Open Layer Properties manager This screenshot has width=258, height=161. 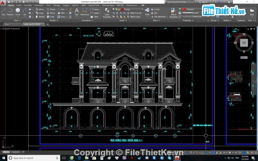click(107, 12)
